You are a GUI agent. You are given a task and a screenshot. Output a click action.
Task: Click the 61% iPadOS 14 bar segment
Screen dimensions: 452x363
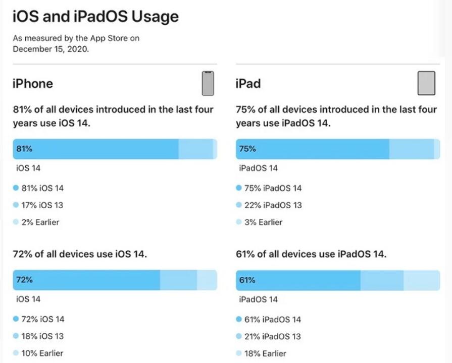pyautogui.click(x=298, y=280)
